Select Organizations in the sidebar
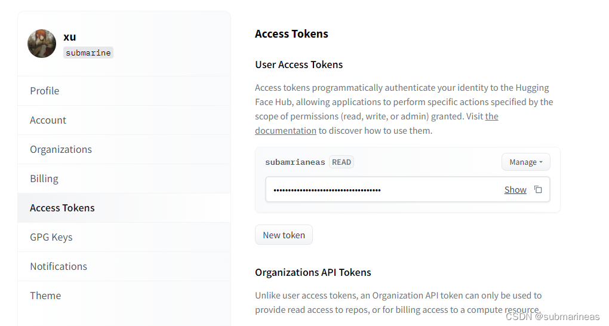 (x=61, y=149)
